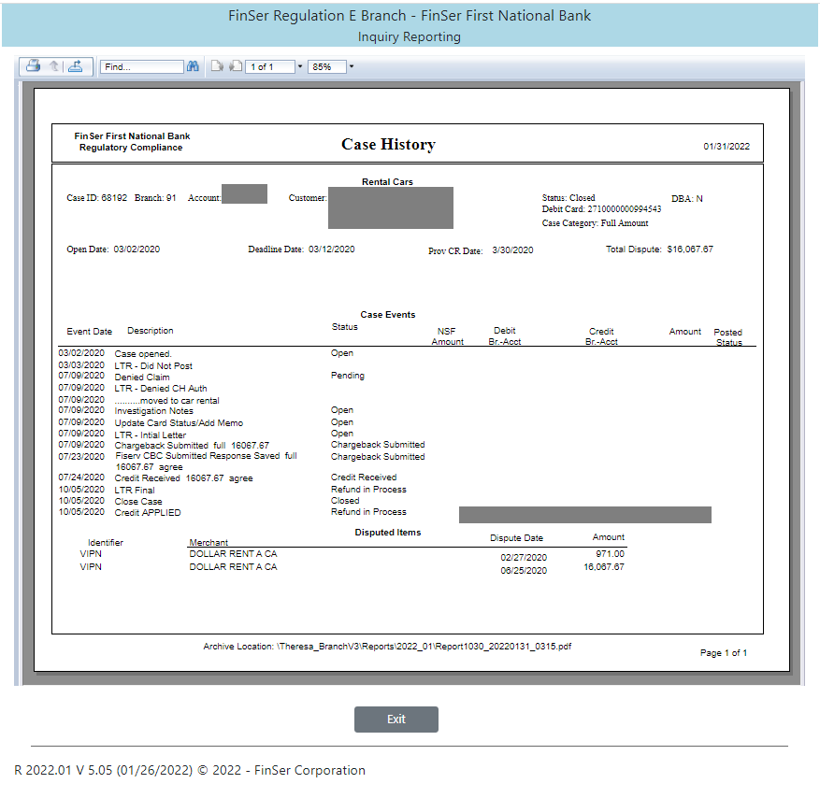Click the Open Date value 03/02/2020
The width and height of the screenshot is (820, 798).
[x=137, y=249]
